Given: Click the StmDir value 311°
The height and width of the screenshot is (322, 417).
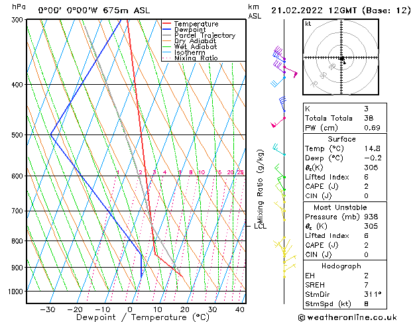Looking at the screenshot, I should pos(373,294).
